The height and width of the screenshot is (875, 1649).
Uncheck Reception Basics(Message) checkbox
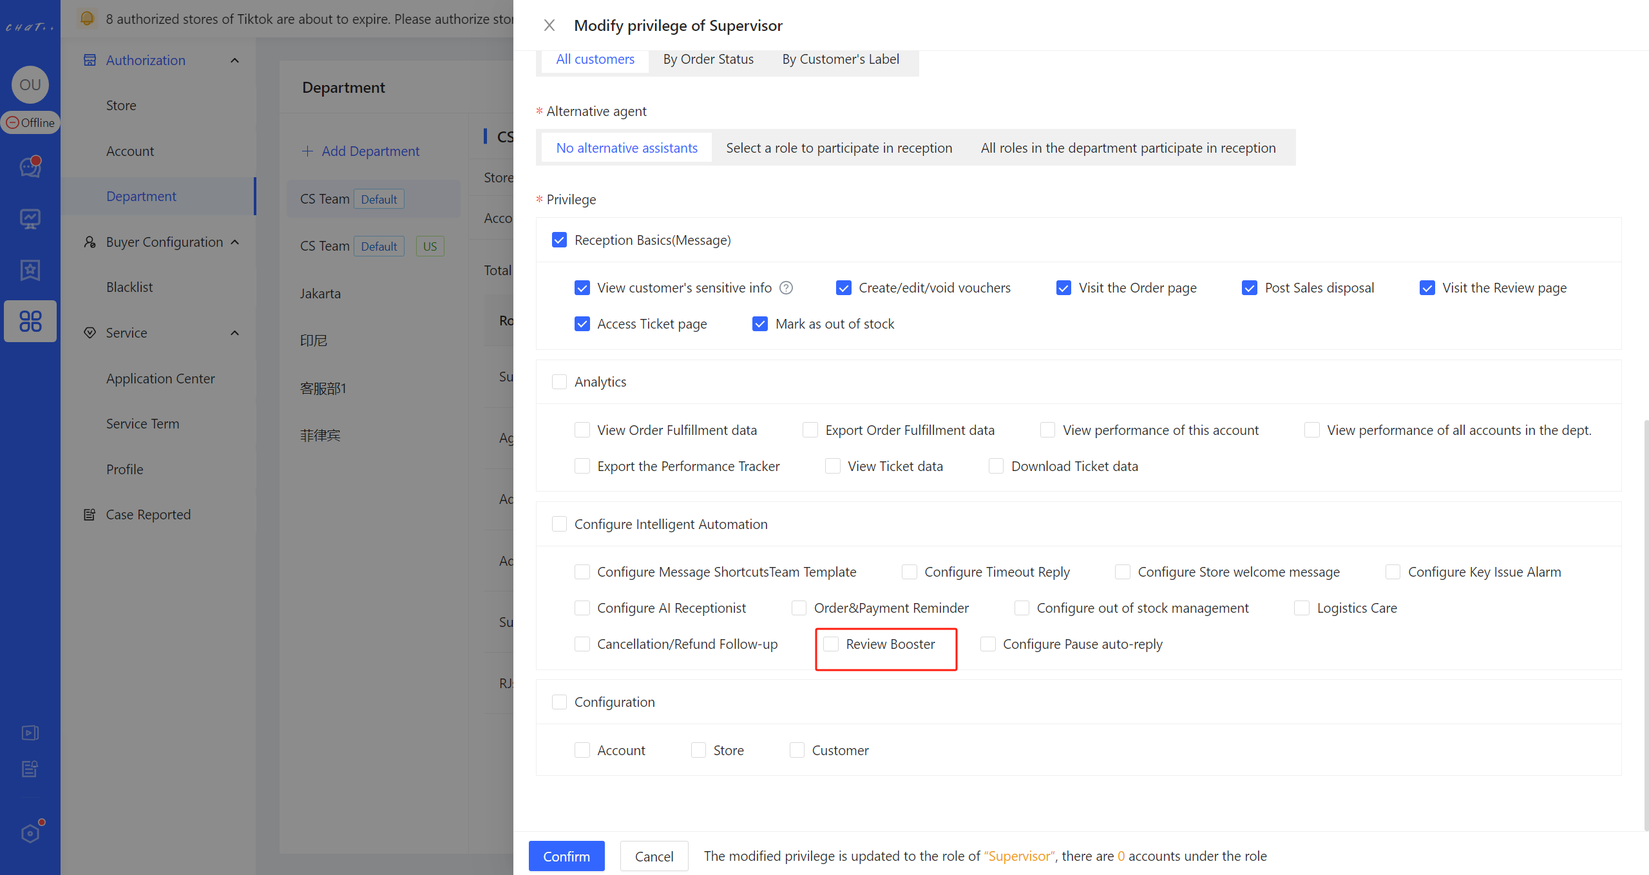pyautogui.click(x=559, y=240)
